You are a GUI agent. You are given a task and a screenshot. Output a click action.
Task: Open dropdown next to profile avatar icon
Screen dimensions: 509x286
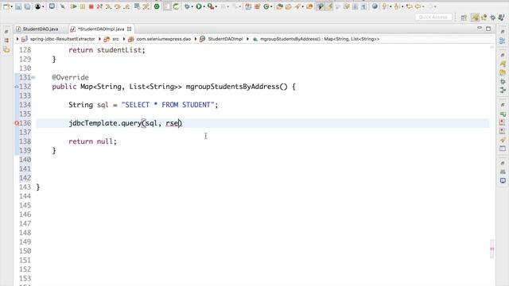pyautogui.click(x=43, y=7)
